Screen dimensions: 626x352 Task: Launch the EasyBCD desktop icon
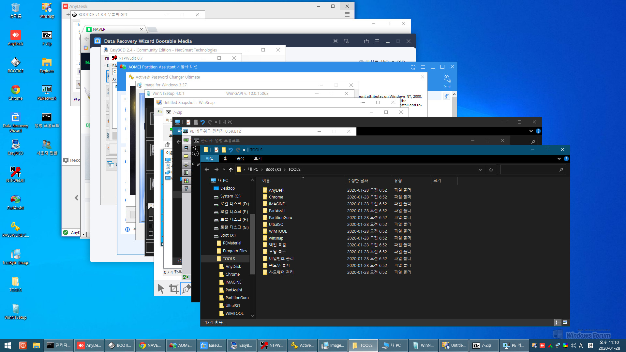[15, 147]
